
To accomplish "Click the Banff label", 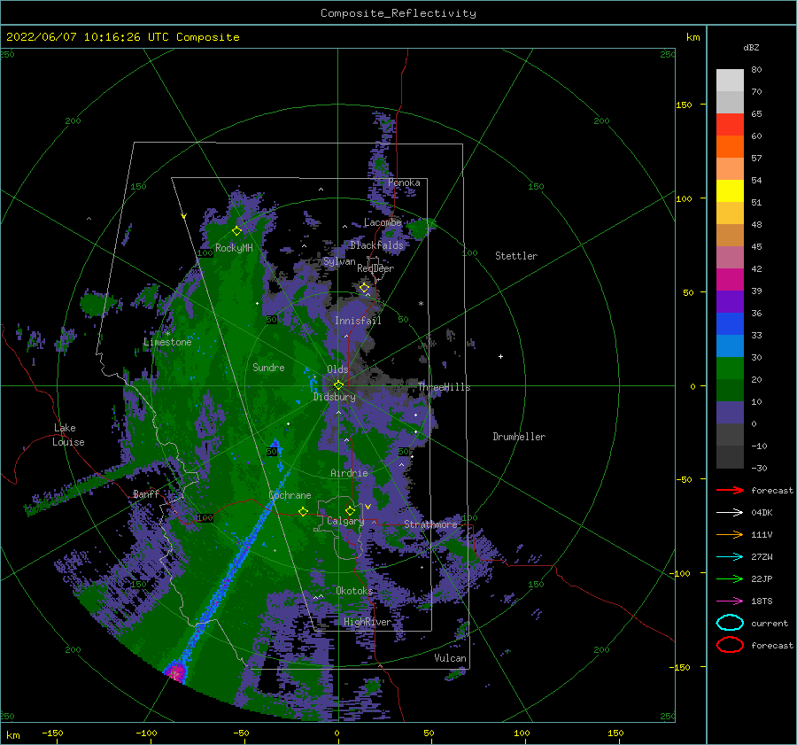I will pyautogui.click(x=146, y=493).
